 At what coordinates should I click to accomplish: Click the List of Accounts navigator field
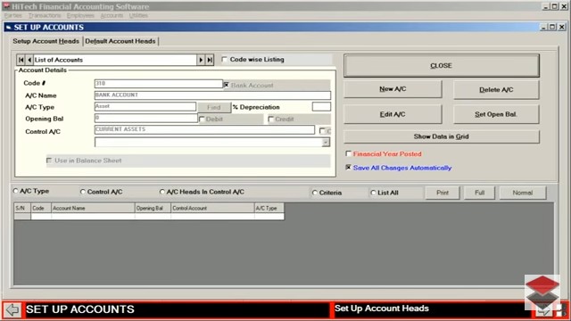115,60
